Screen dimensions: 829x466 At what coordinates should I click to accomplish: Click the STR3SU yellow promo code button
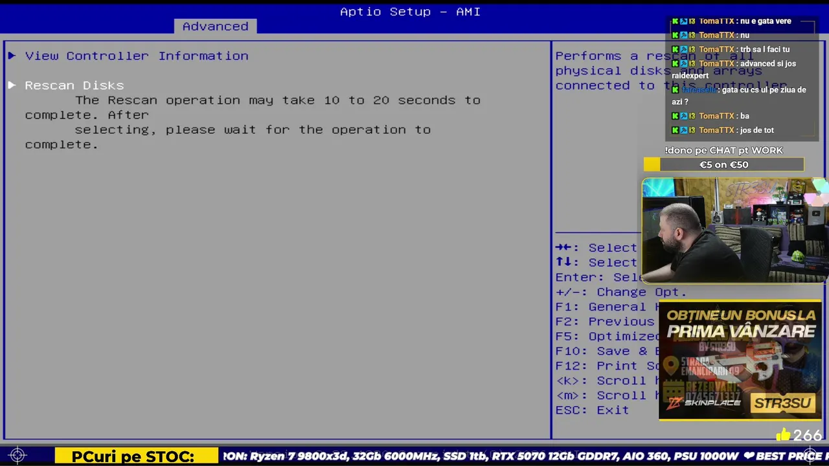click(x=782, y=403)
